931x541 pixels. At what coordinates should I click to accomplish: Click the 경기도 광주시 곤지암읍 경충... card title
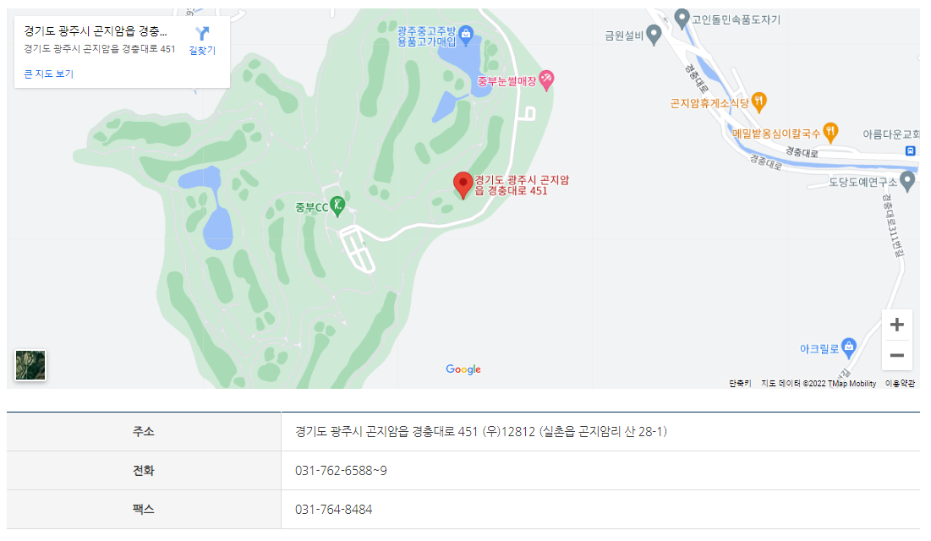click(96, 31)
